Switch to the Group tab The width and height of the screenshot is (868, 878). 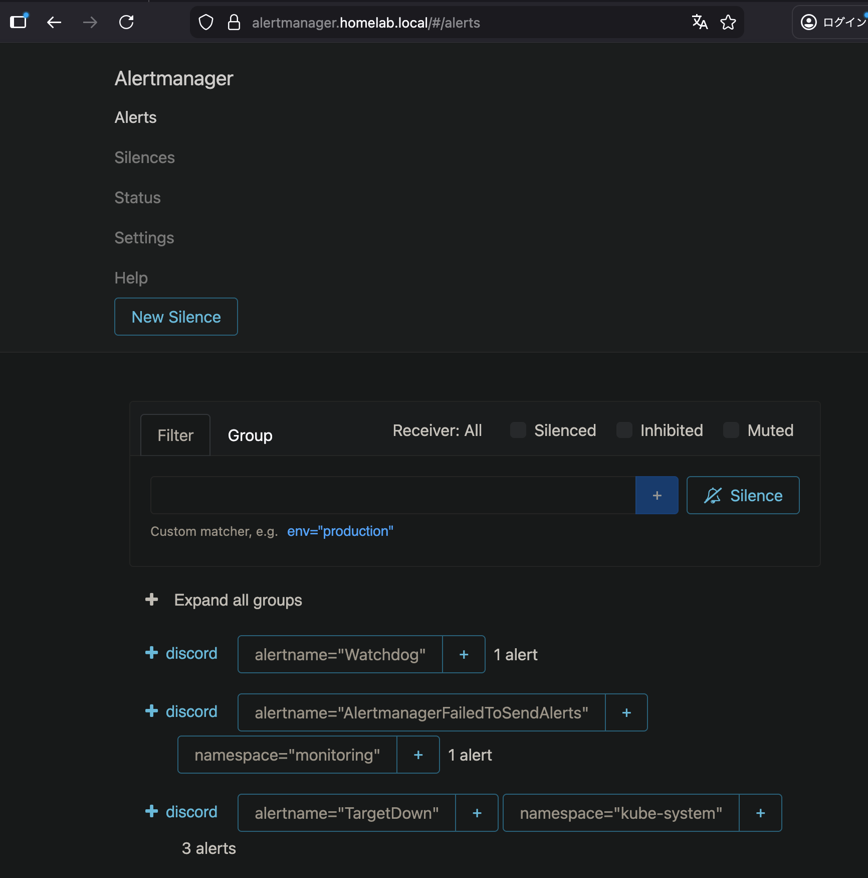point(250,434)
